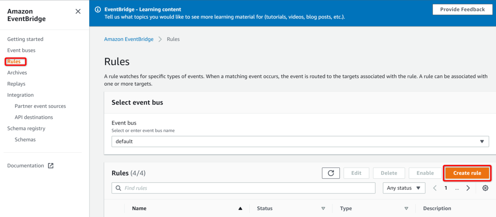Open Rules in the sidebar navigation
Image resolution: width=496 pixels, height=217 pixels.
click(14, 61)
